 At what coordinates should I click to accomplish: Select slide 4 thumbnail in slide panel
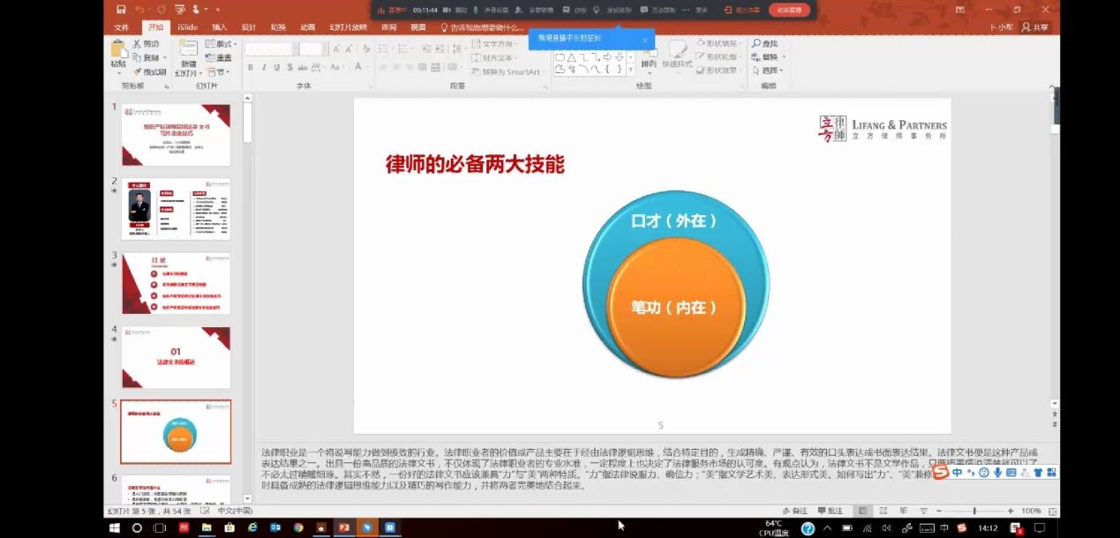point(176,357)
